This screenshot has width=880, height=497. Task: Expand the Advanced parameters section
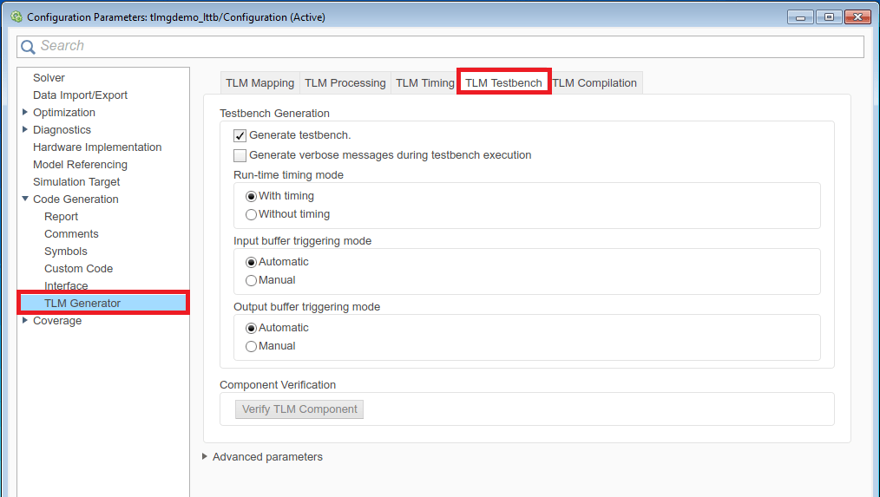point(205,456)
